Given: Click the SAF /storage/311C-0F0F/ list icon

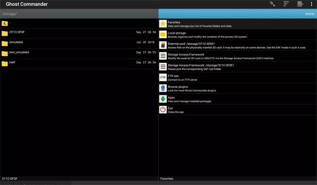Looking at the screenshot, I should pyautogui.click(x=163, y=67).
